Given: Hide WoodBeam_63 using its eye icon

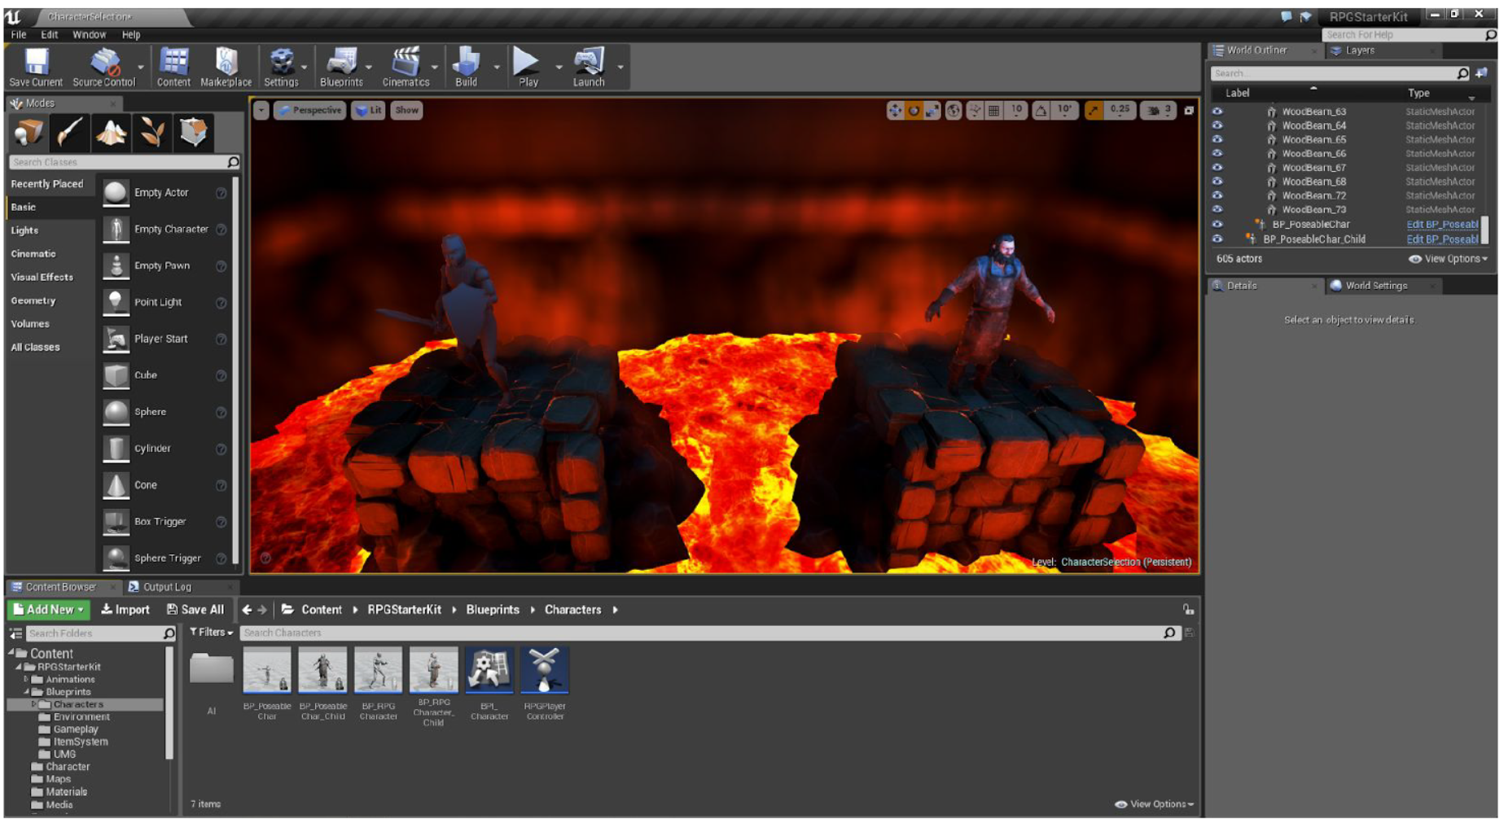Looking at the screenshot, I should pos(1217,112).
